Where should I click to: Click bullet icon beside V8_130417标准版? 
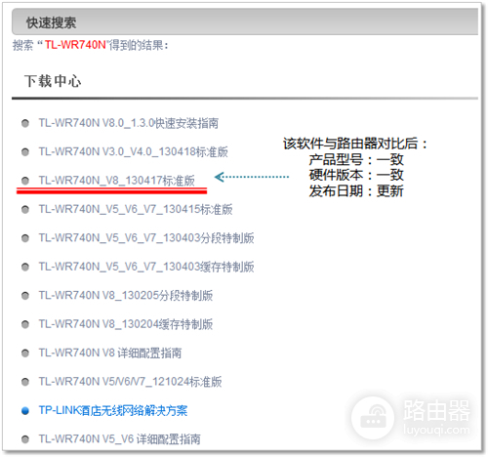25,181
